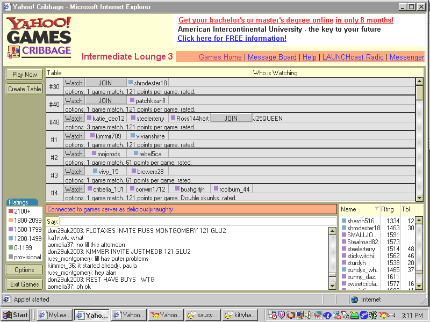
Task: Open the Help link
Action: (310, 57)
